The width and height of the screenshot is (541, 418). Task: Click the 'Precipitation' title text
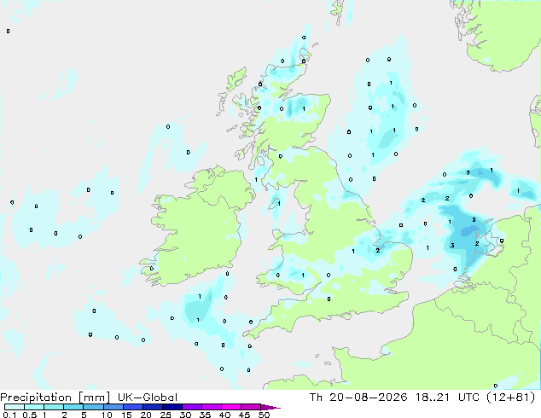(36, 398)
